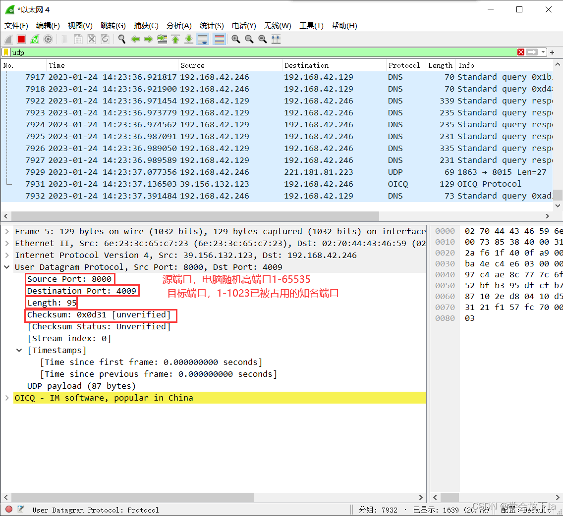Image resolution: width=563 pixels, height=516 pixels.
Task: Open the 帮助(H) menu
Action: tap(344, 25)
